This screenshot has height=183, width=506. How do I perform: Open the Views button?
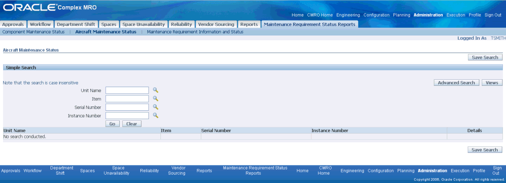[x=492, y=83]
